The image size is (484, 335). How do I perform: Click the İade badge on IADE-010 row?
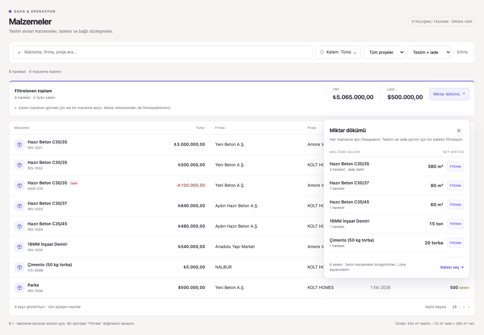74,183
